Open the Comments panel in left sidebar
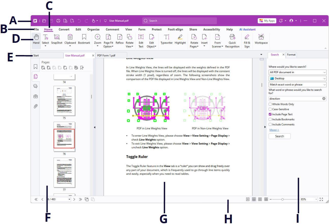 click(x=36, y=86)
